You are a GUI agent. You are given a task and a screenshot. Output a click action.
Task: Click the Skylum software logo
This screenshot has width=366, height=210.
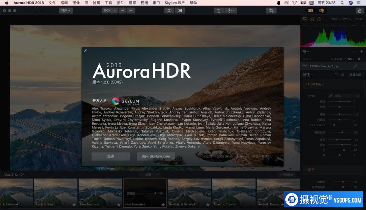tap(126, 101)
